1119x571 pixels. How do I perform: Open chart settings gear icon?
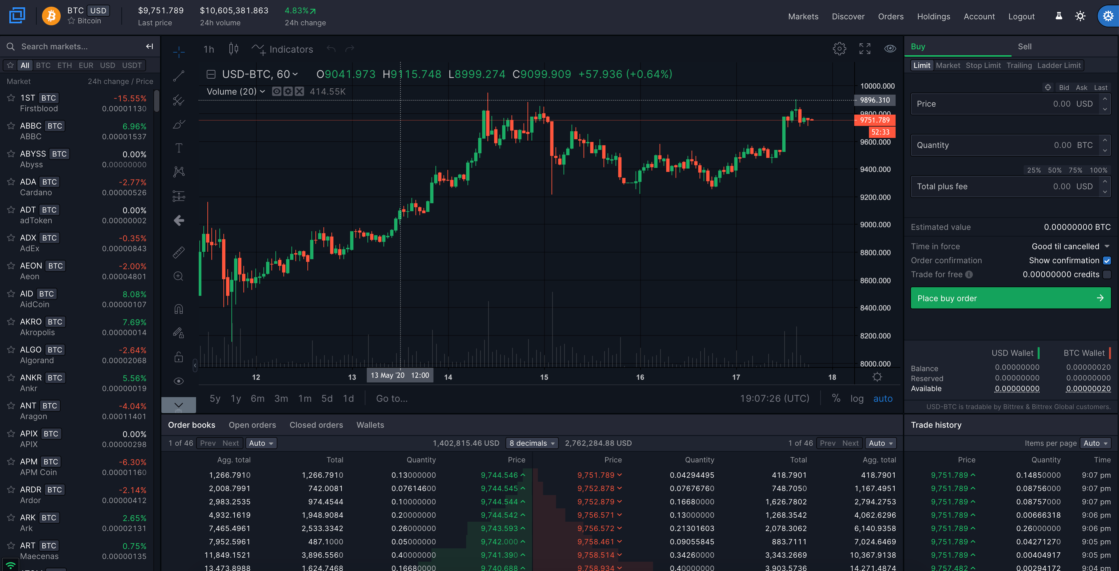839,49
